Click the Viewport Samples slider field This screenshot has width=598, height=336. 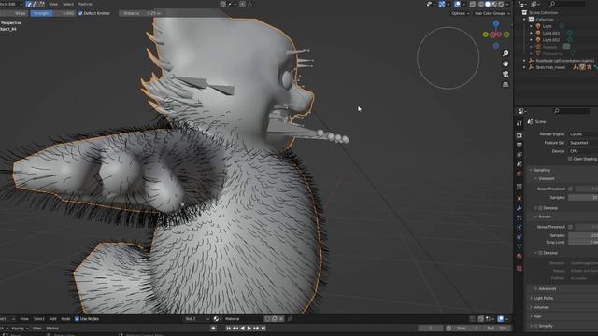[583, 197]
